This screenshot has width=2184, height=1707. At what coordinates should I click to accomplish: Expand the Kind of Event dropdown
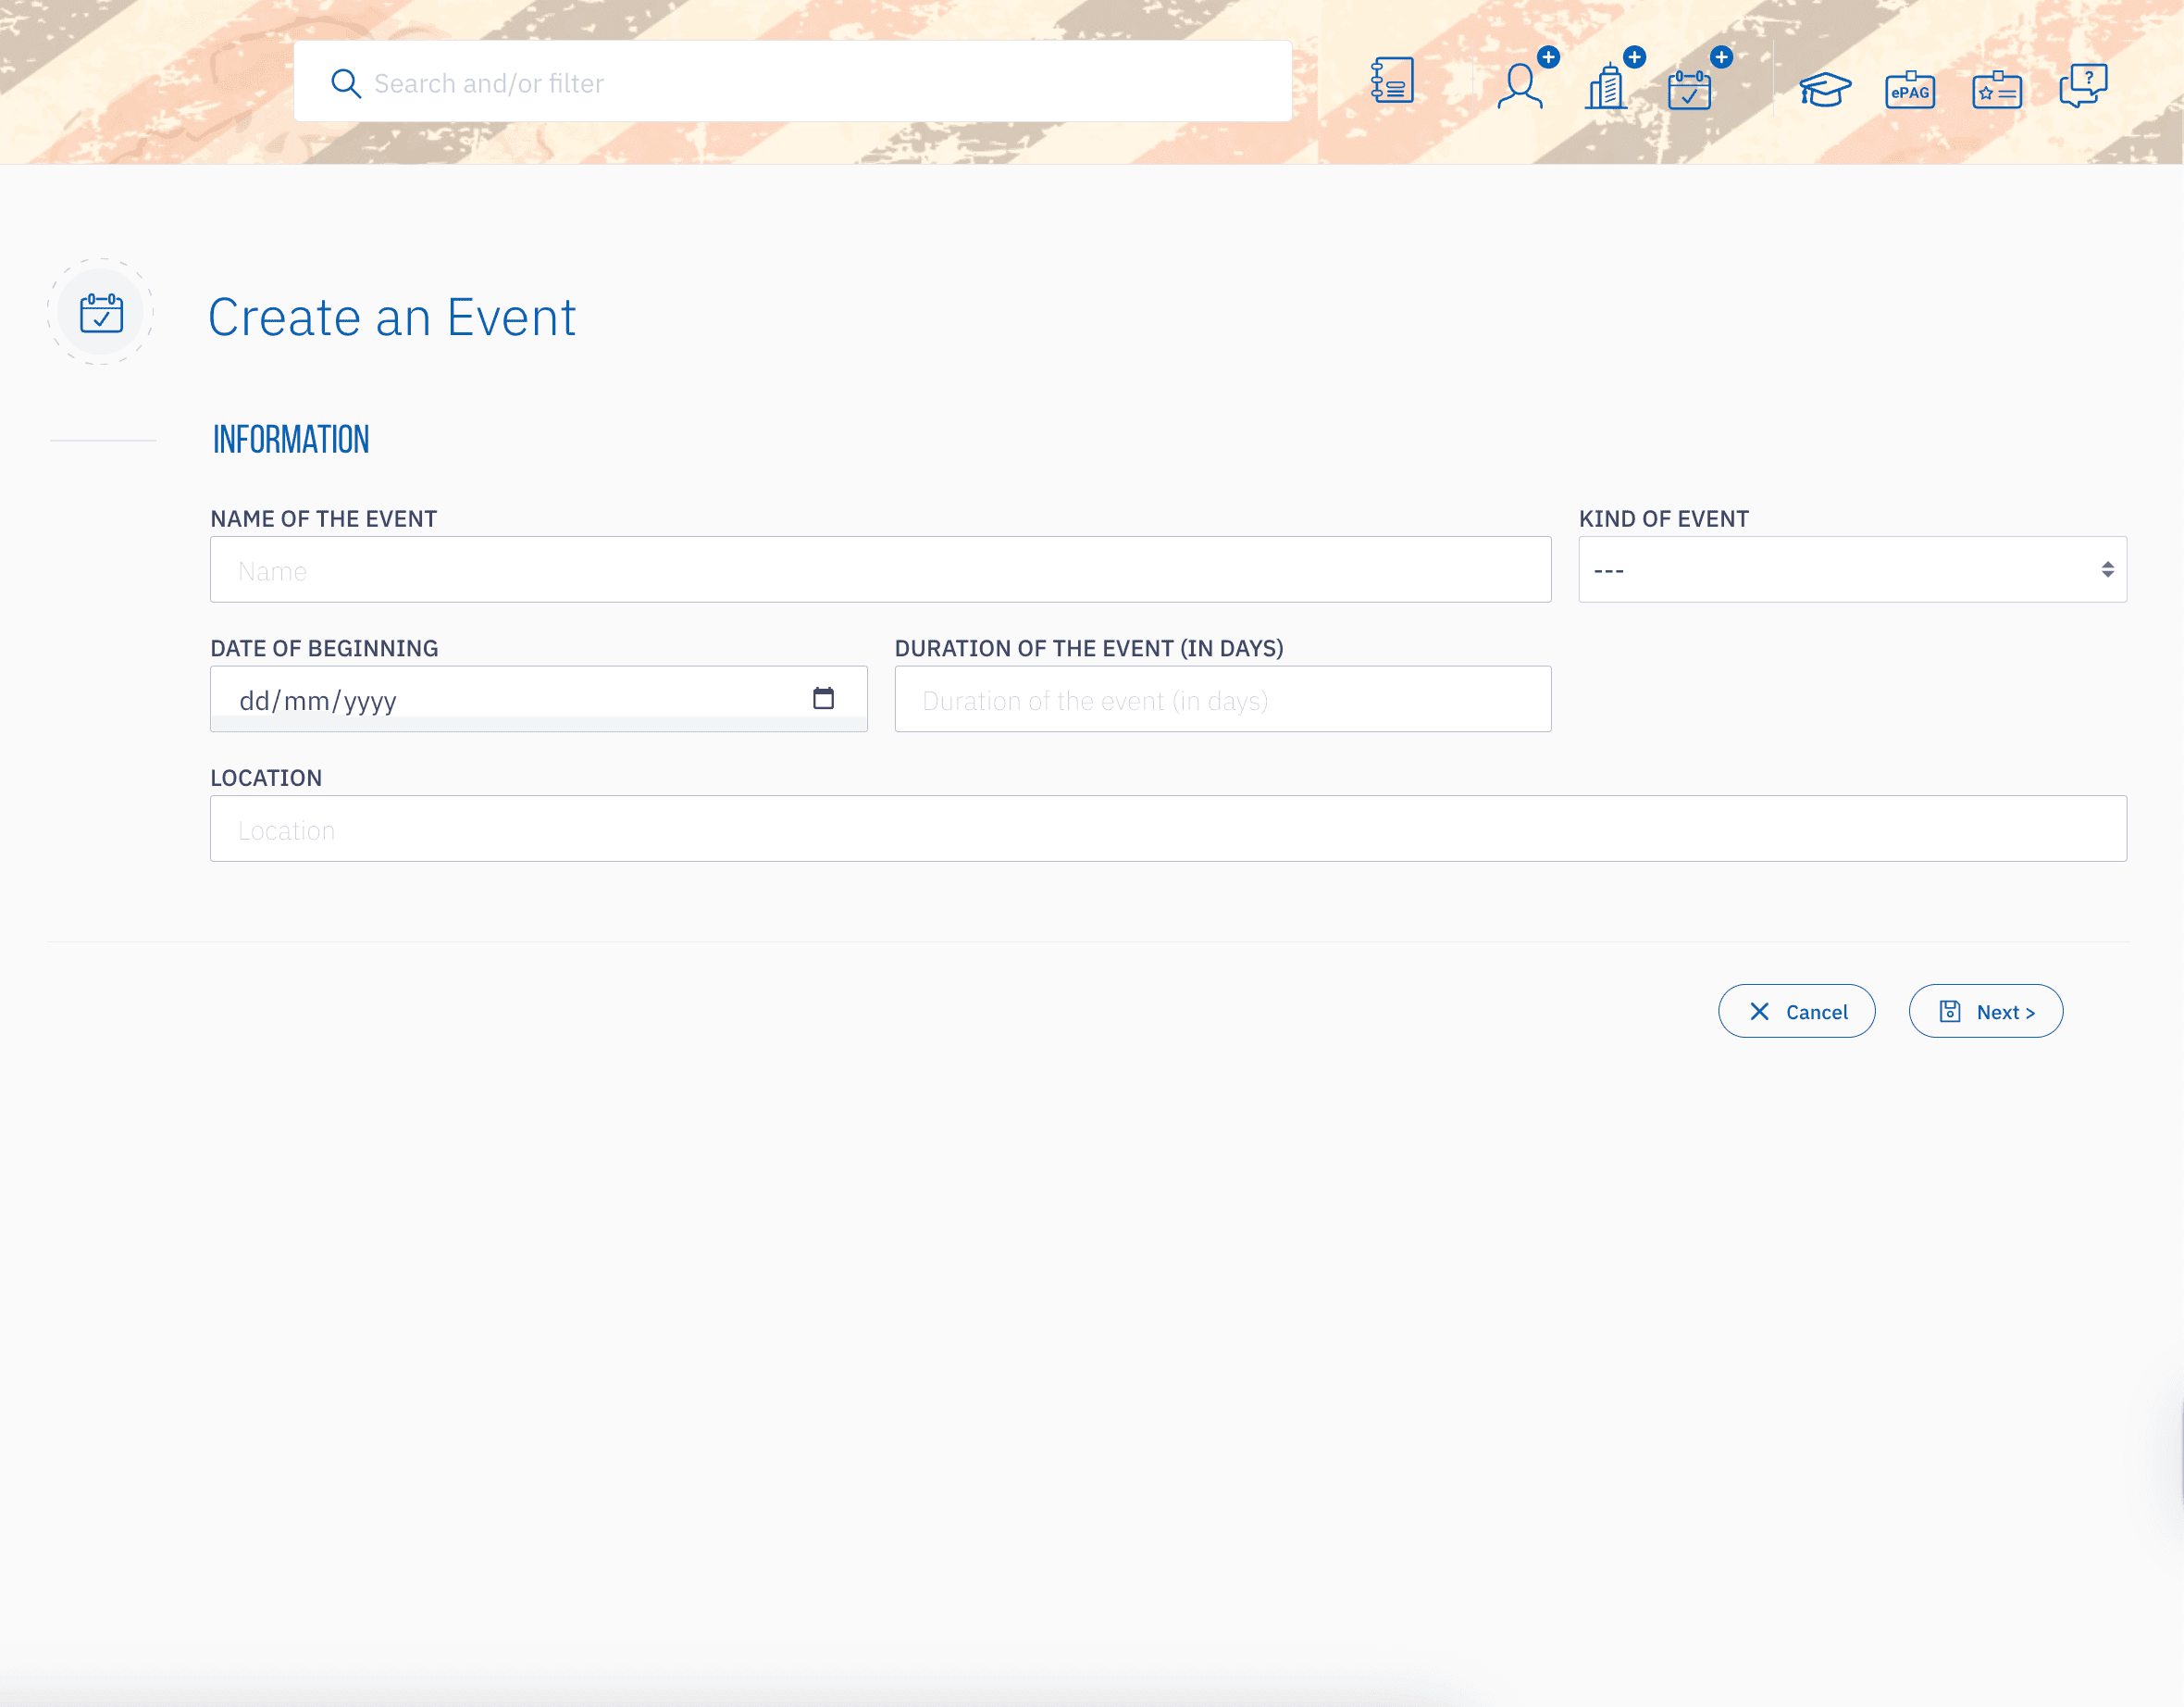click(1851, 569)
